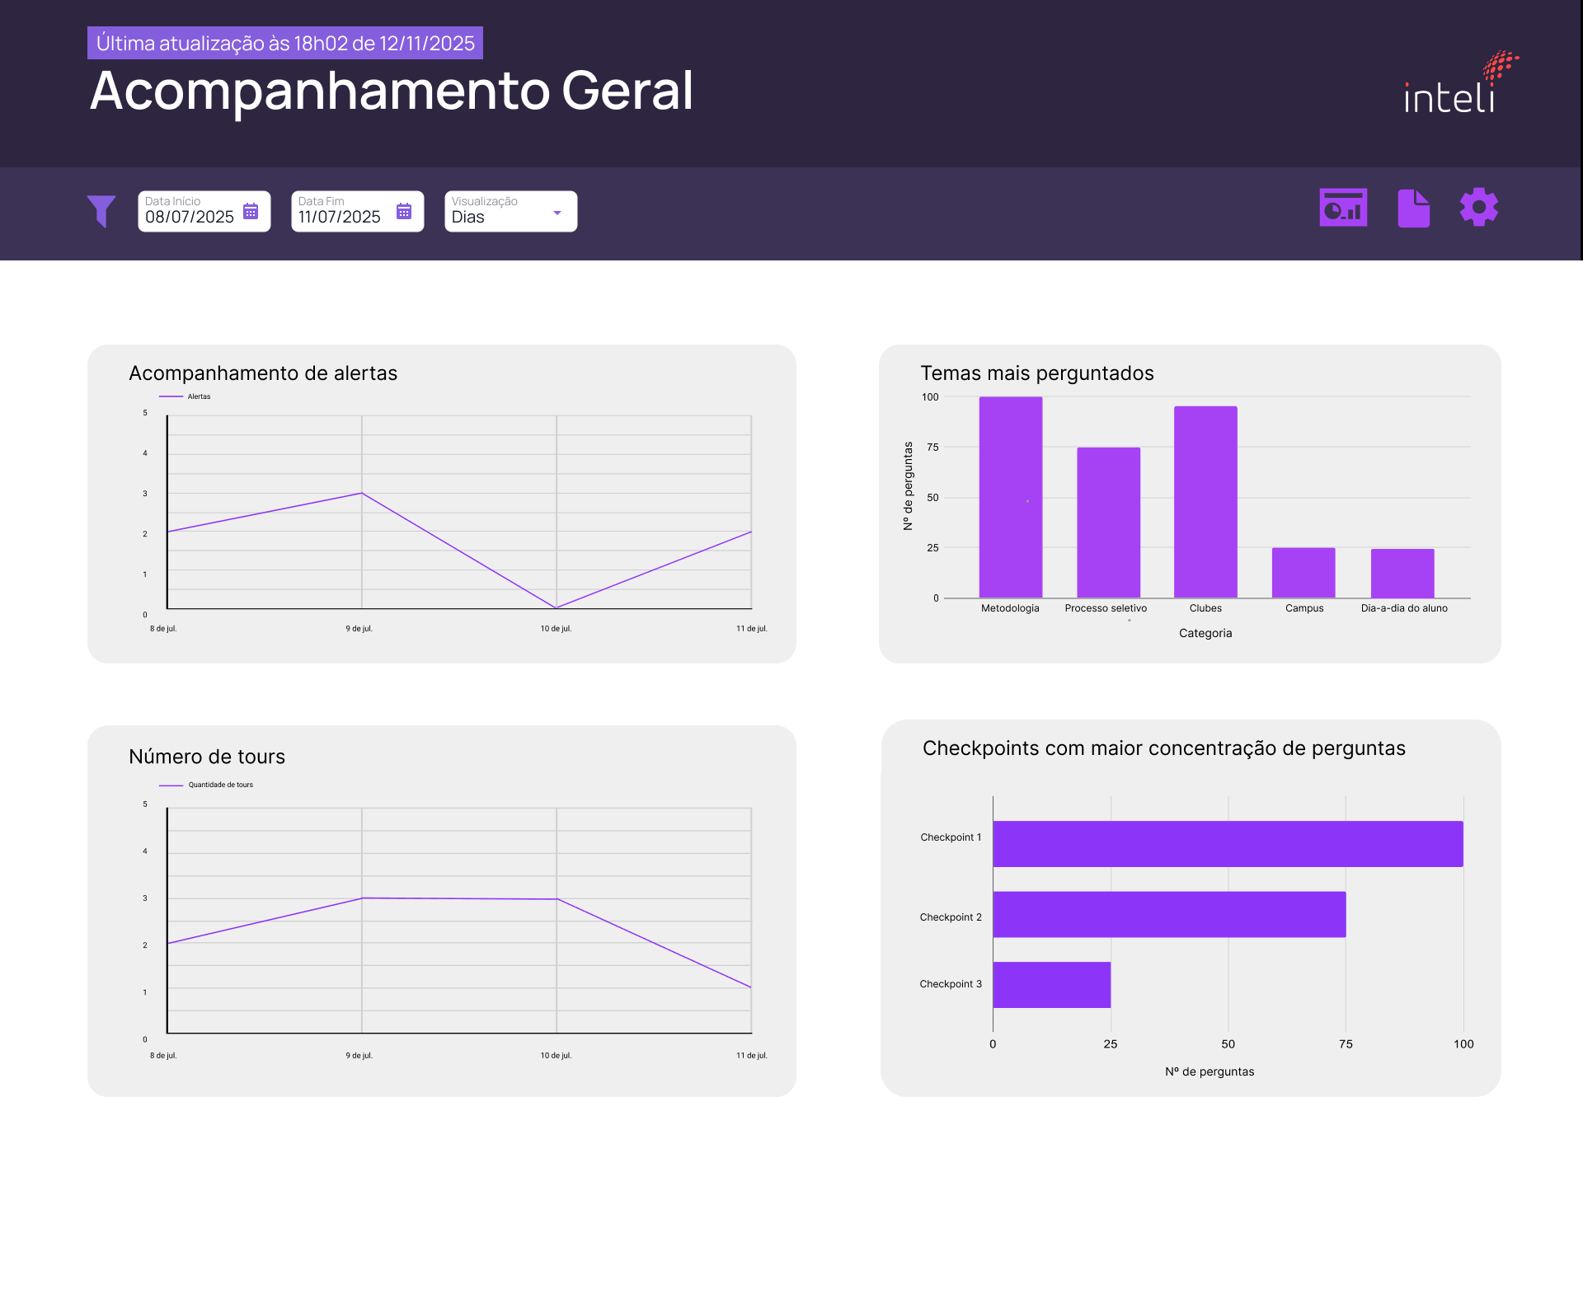This screenshot has height=1308, width=1583.
Task: Click the Campus bar in the chart
Action: coord(1304,573)
